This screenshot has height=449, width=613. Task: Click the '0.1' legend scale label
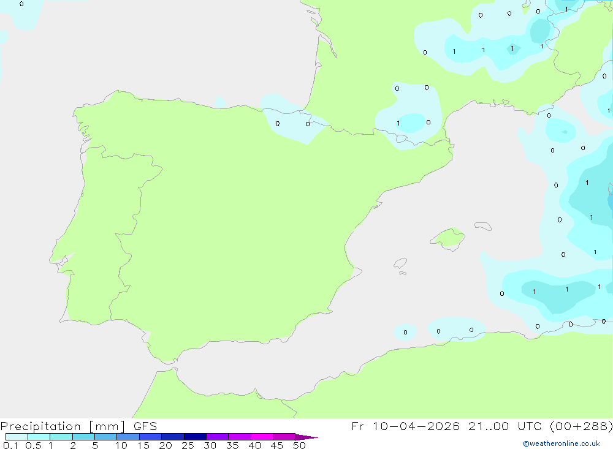click(x=10, y=445)
